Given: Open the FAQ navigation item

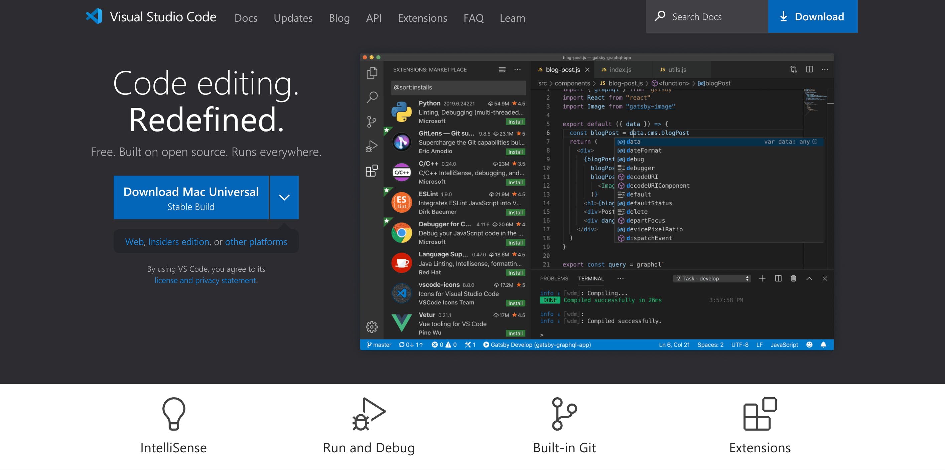Looking at the screenshot, I should (x=473, y=18).
